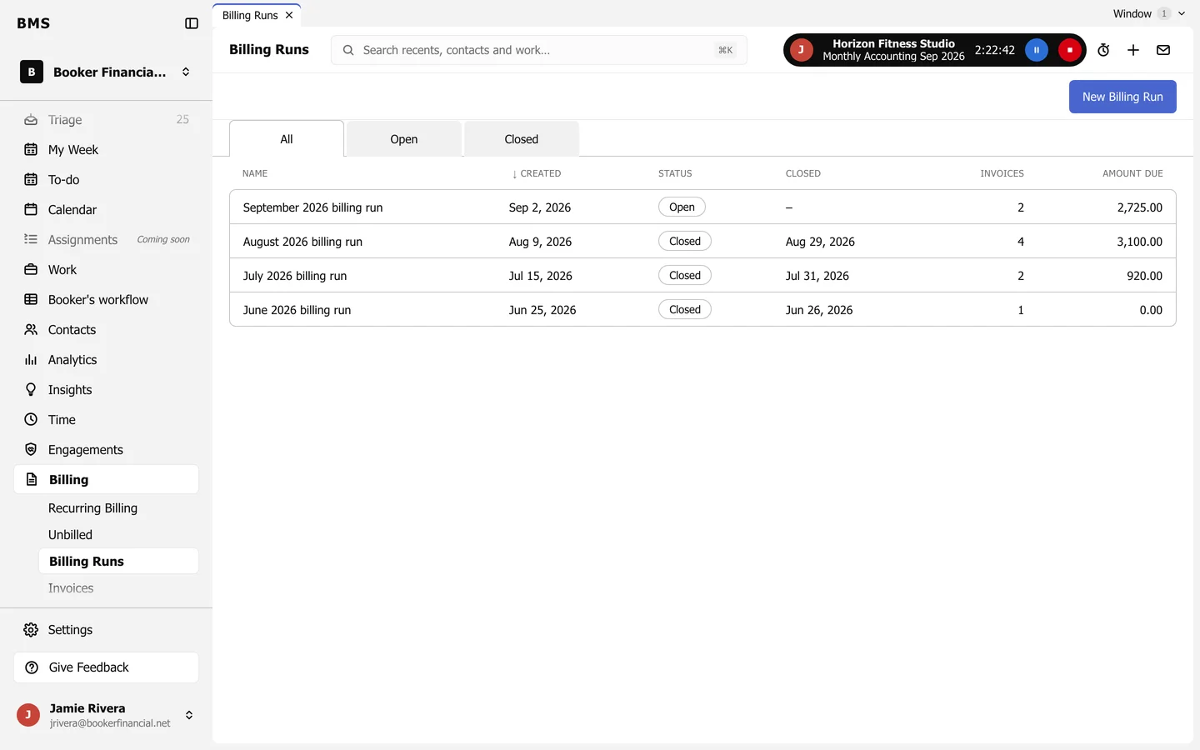
Task: Open Triage inbox in sidebar
Action: 106,120
